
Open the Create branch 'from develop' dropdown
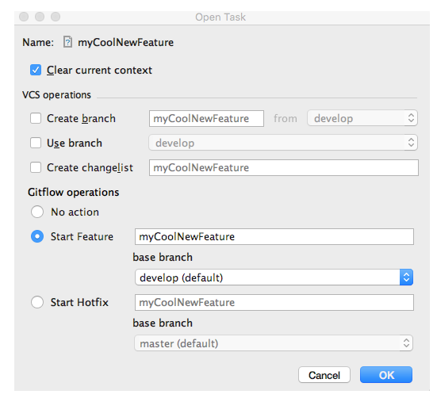[362, 118]
